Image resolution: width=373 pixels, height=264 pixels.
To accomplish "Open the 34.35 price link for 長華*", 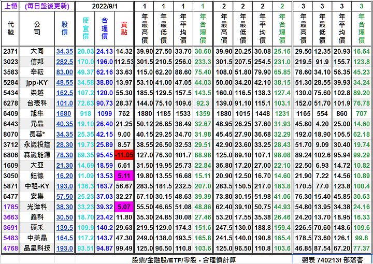I will click(64, 134).
